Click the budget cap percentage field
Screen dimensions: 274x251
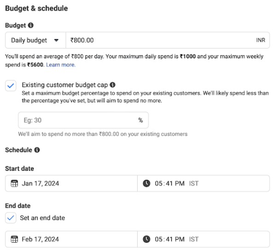click(x=83, y=120)
